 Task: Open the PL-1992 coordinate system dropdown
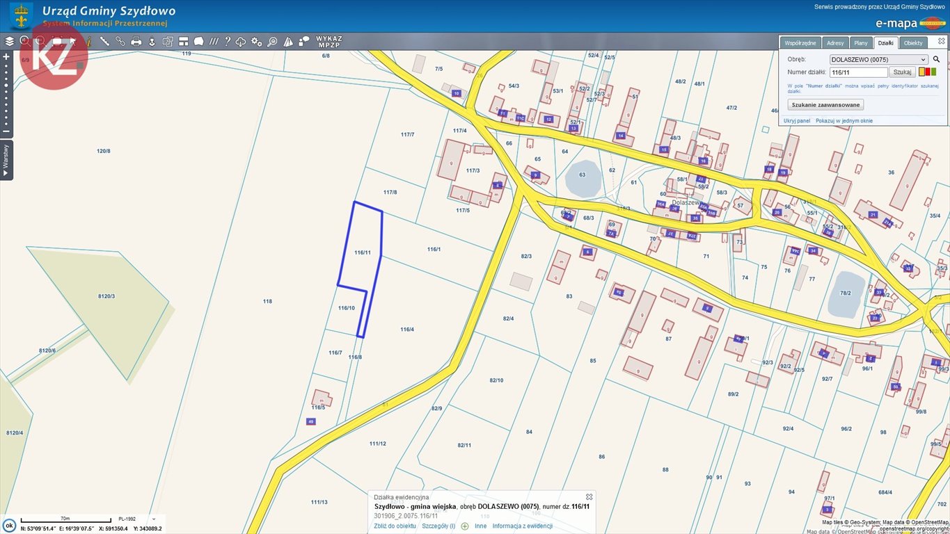click(136, 519)
